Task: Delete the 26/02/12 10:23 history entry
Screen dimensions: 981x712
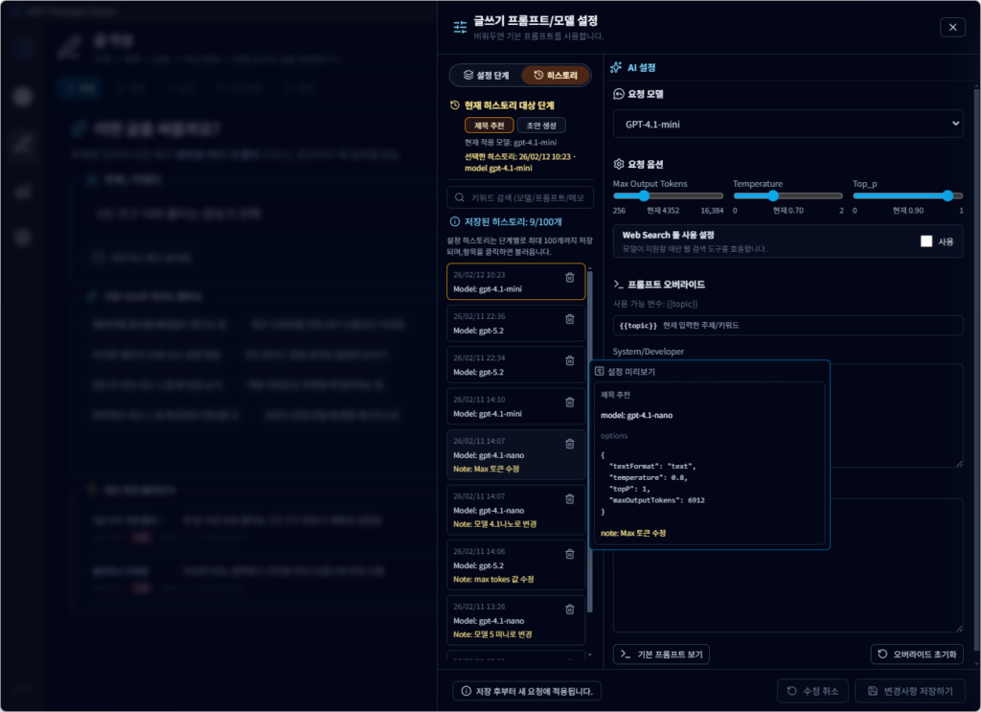Action: pyautogui.click(x=570, y=278)
